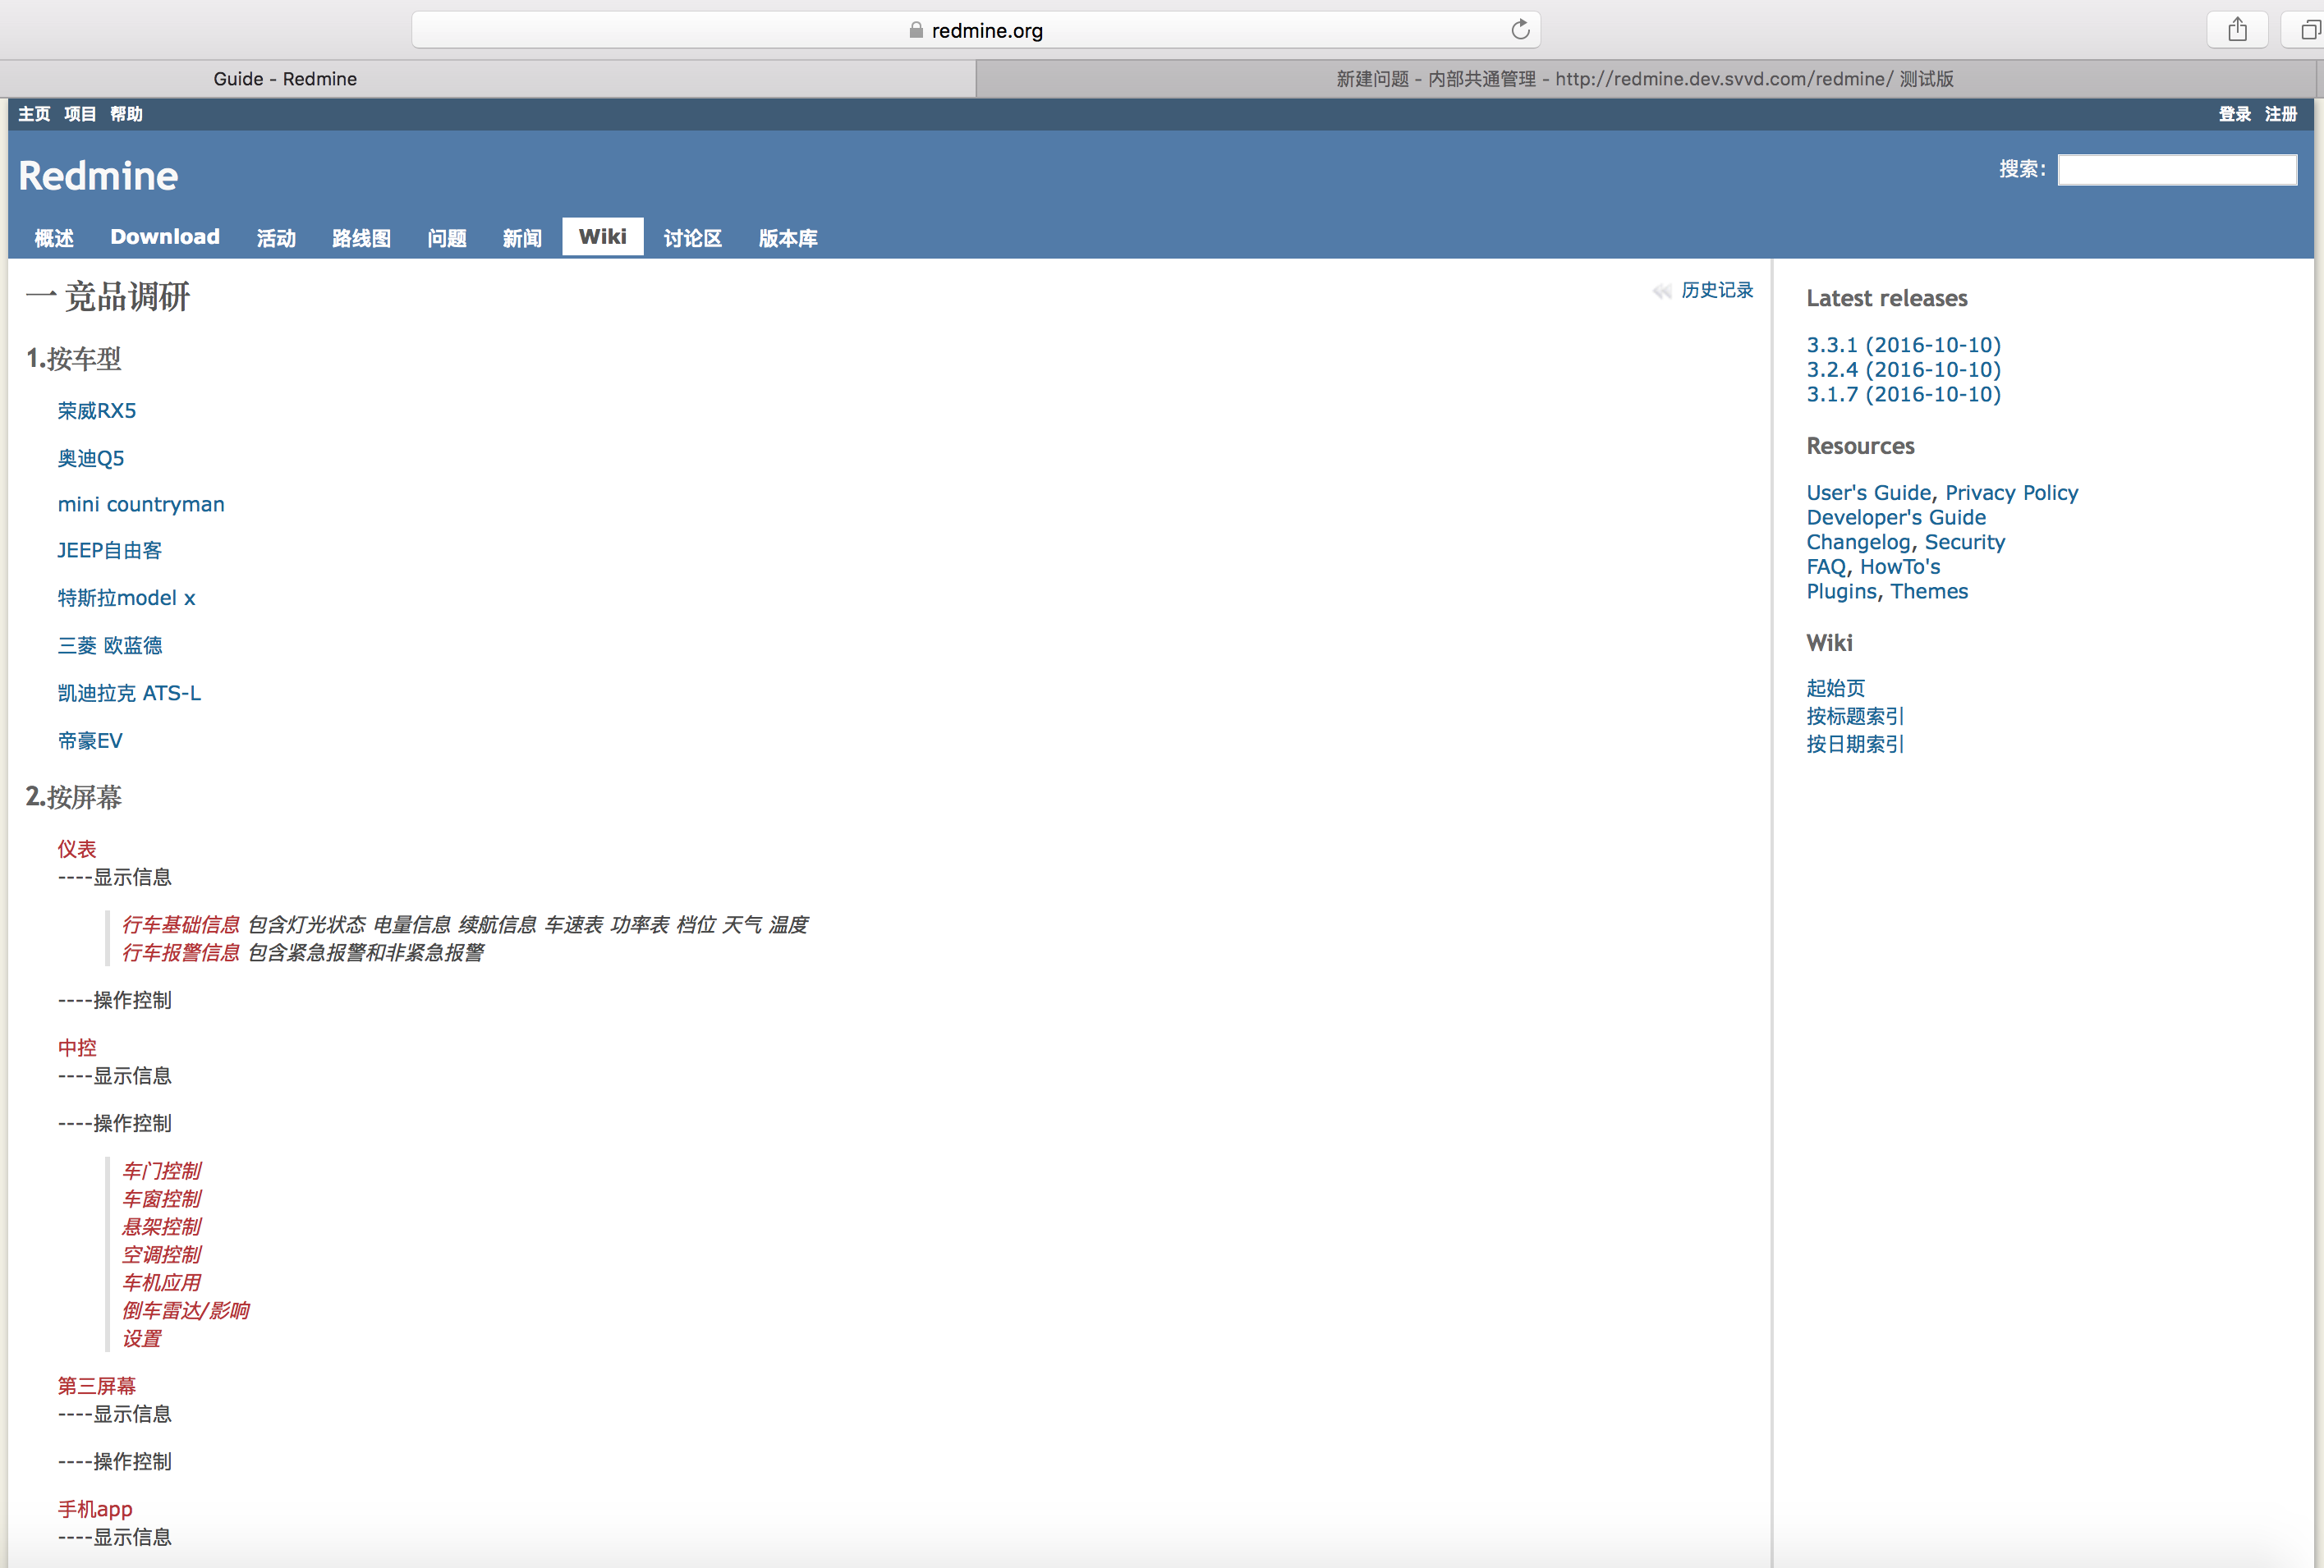Open the 手机app wiki link
2324x1568 pixels.
95,1509
